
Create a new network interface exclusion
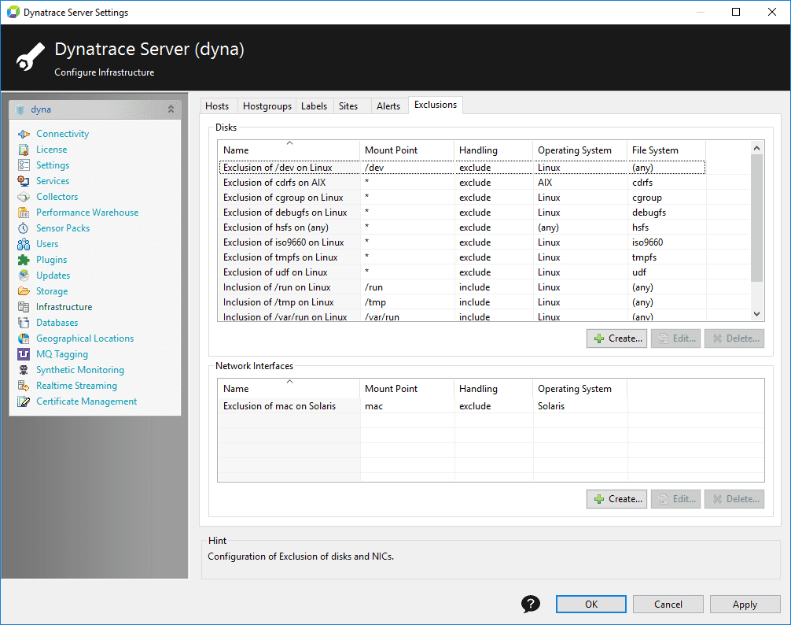point(616,499)
